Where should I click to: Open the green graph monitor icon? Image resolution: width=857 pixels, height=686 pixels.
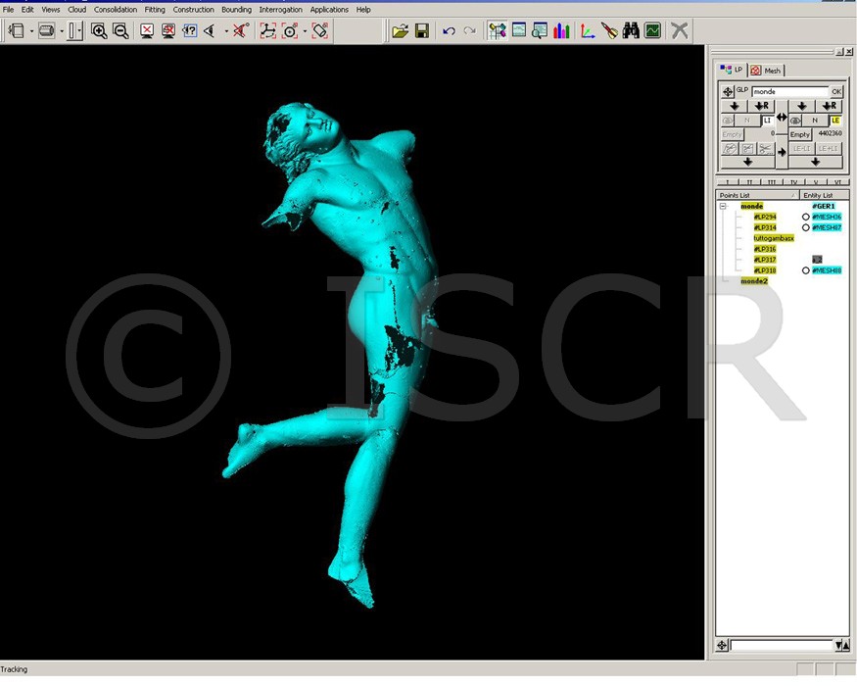coord(652,30)
